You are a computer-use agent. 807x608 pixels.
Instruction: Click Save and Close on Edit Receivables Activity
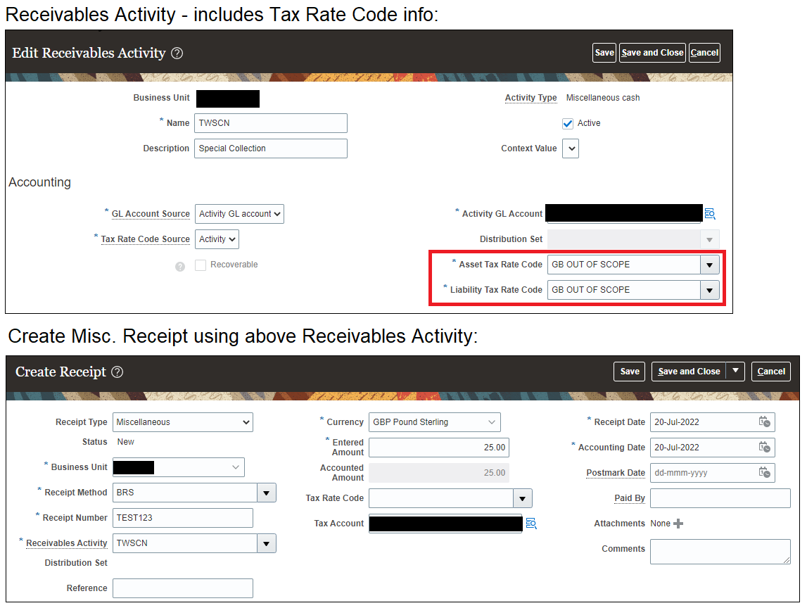(652, 52)
